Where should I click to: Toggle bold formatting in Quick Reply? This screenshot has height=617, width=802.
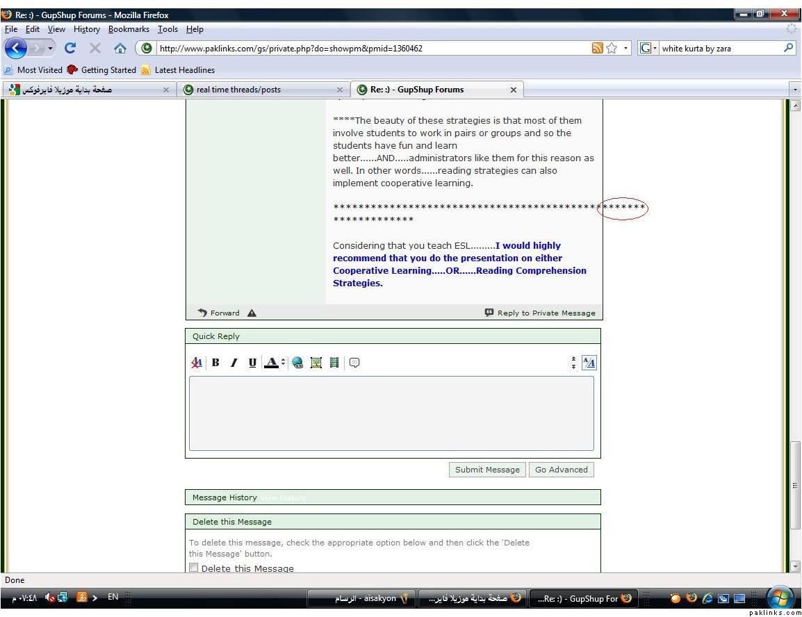215,363
